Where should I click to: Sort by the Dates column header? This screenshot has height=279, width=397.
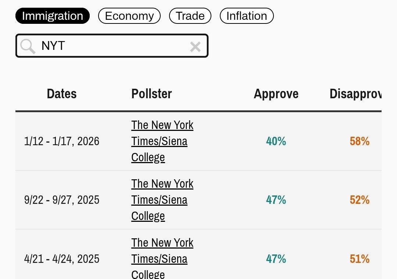point(62,94)
